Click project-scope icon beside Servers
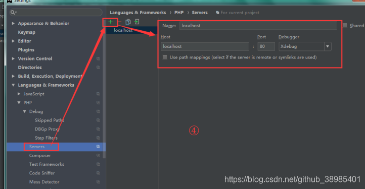Viewport: 365px width, 189px height. point(98,147)
